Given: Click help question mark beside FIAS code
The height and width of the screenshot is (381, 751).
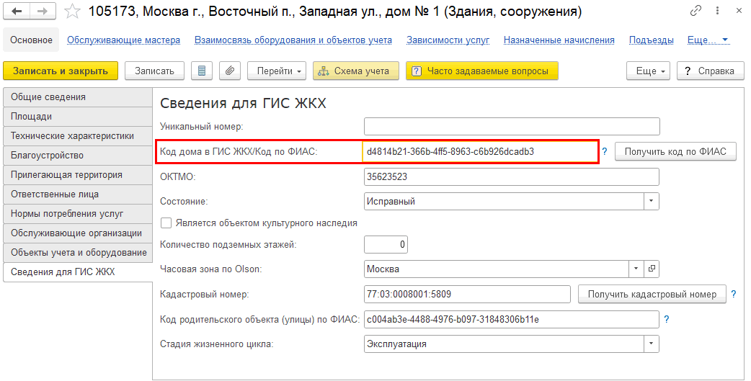Looking at the screenshot, I should [605, 152].
